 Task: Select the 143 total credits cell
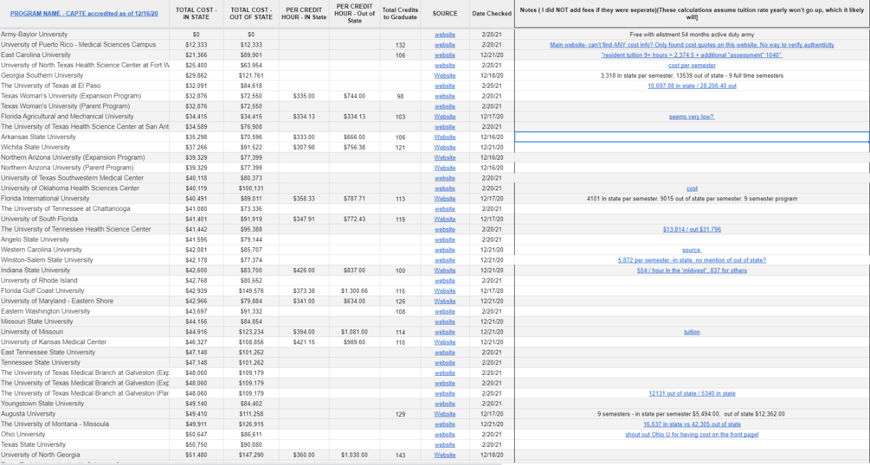[400, 455]
